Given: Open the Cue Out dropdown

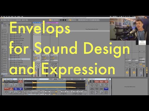Looking at the screenshot, I should [x=142, y=59].
